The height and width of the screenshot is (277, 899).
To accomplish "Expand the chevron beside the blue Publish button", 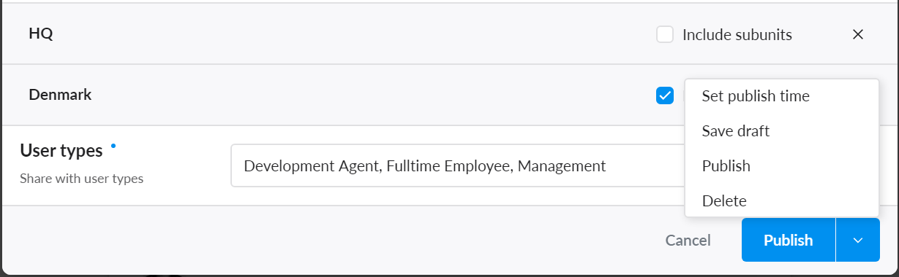I will point(858,240).
